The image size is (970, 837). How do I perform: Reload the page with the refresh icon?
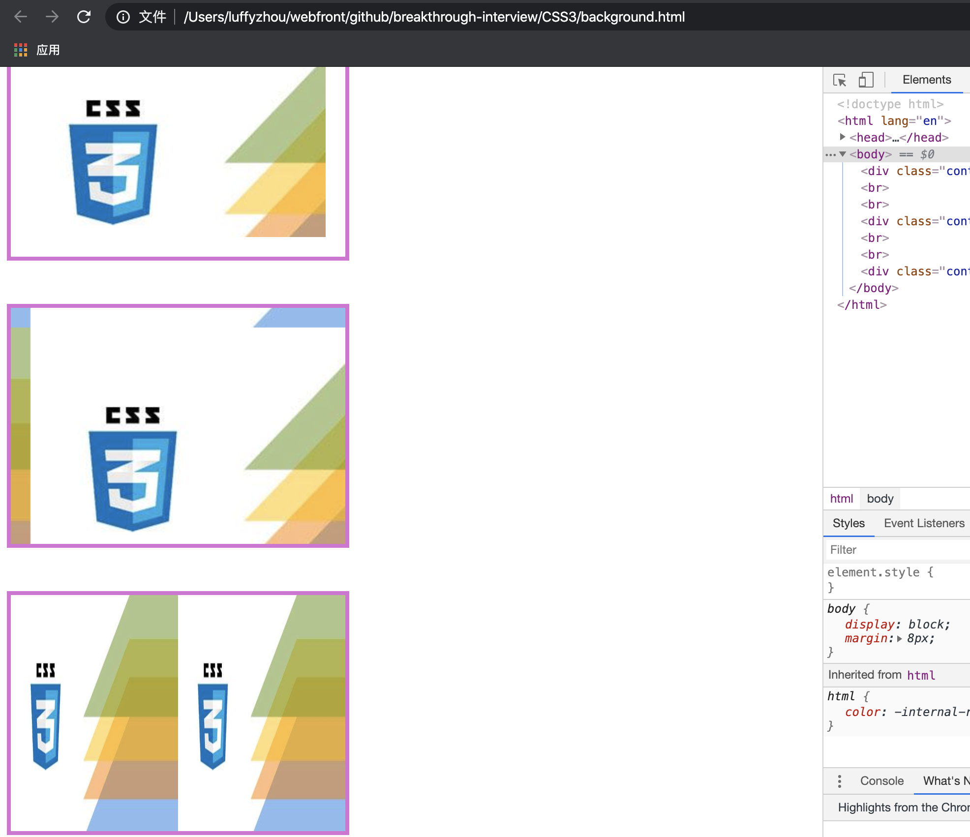(84, 17)
